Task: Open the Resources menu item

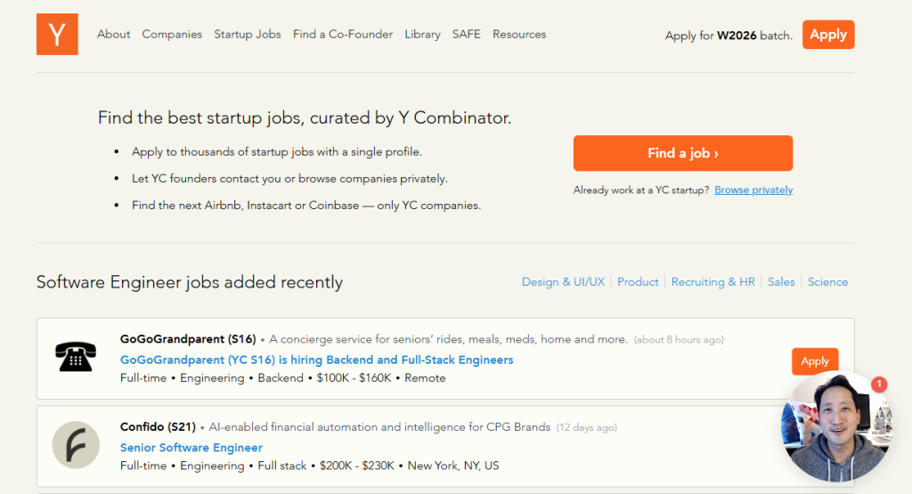Action: [x=519, y=35]
